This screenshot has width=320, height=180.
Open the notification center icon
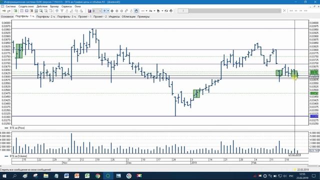click(313, 175)
